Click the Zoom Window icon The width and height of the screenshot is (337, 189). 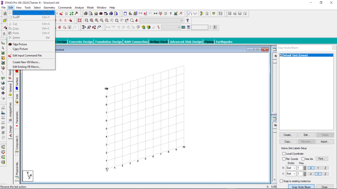click(86, 20)
